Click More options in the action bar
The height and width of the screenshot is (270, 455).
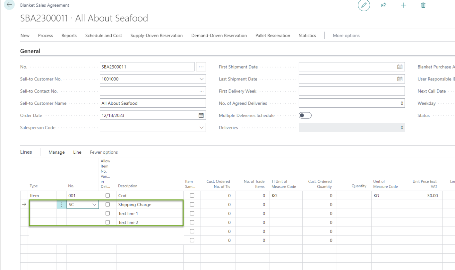point(346,36)
